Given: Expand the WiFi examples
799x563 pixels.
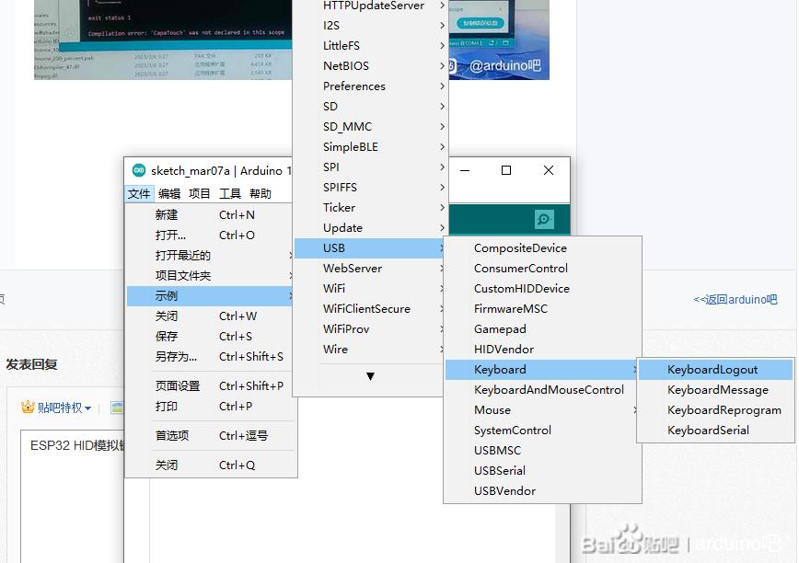Looking at the screenshot, I should 371,289.
